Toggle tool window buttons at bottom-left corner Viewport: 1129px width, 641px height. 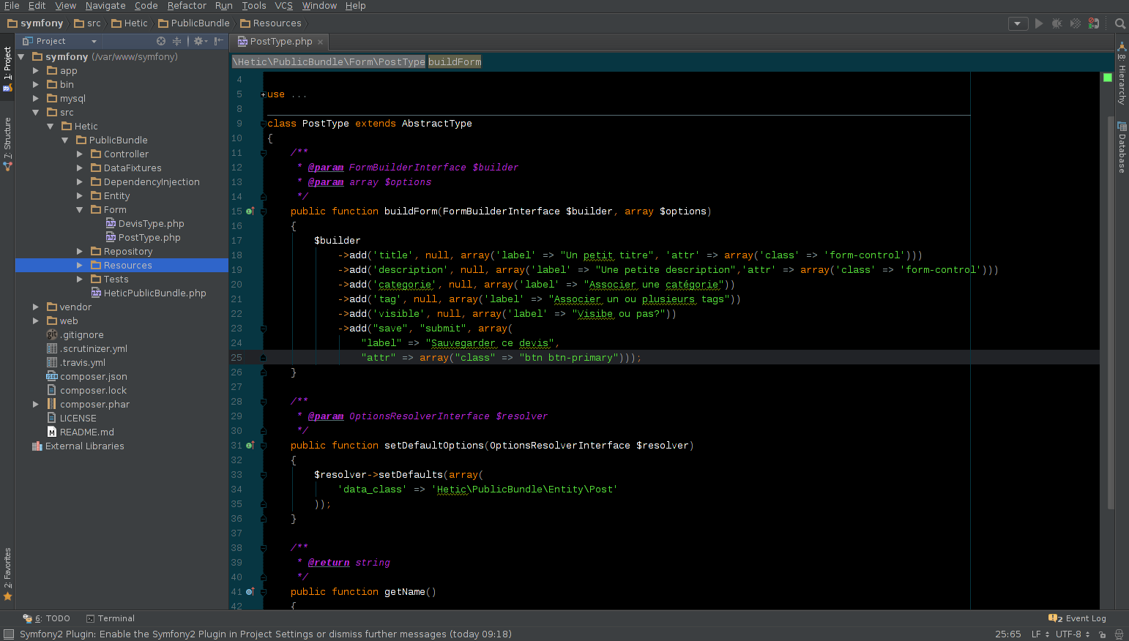coord(9,634)
